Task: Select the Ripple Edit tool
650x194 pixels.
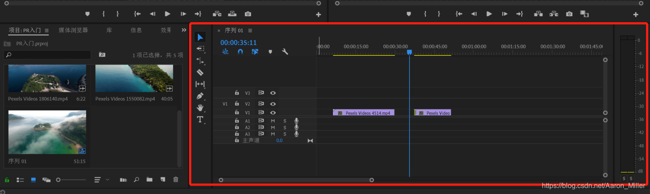Action: click(200, 61)
